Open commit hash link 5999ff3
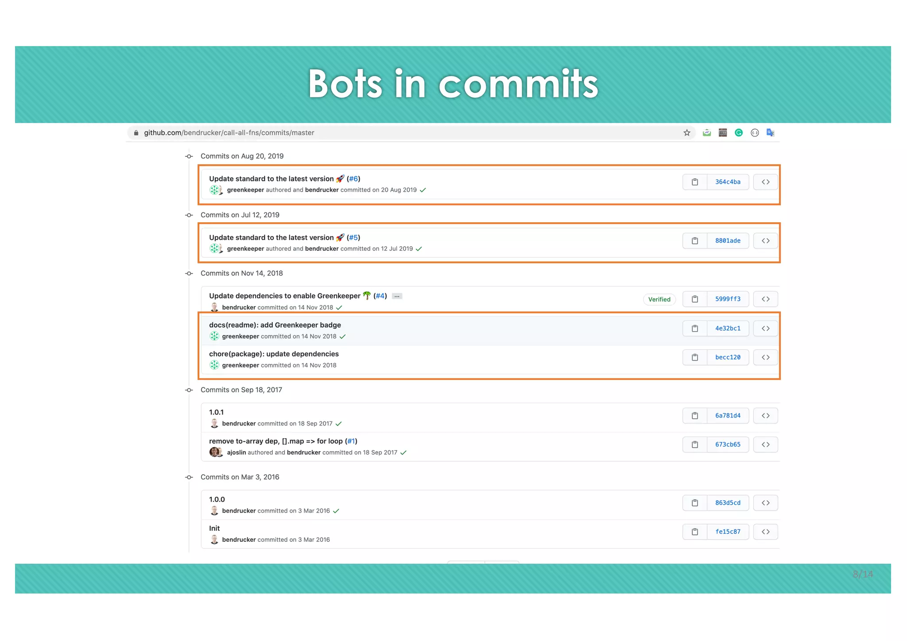This screenshot has height=641, width=907. (728, 299)
